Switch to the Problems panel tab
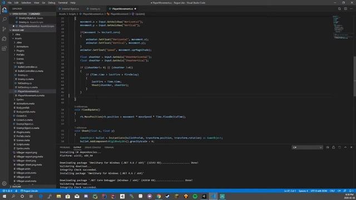Screen dimensions: 356x200 click(65, 147)
